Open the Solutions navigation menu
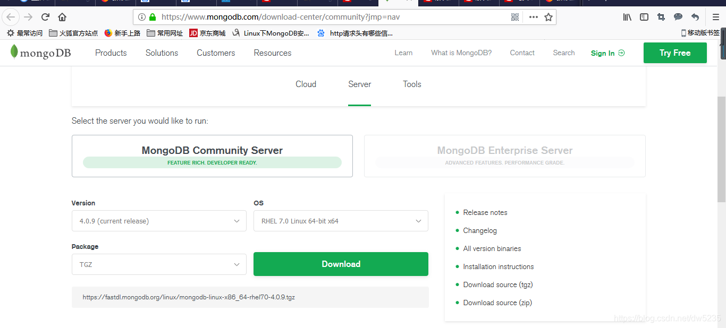 click(x=162, y=53)
